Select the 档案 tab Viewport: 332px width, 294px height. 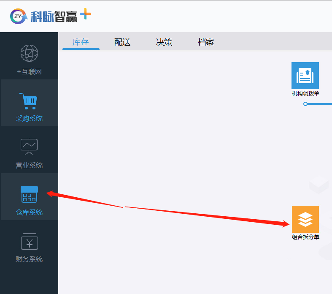pos(206,42)
